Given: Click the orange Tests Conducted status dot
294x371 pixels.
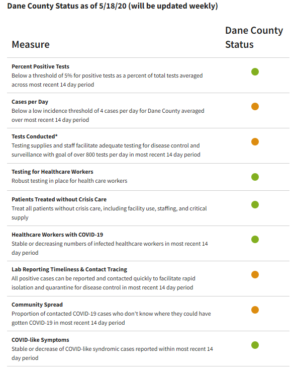Looking at the screenshot, I should [x=255, y=142].
